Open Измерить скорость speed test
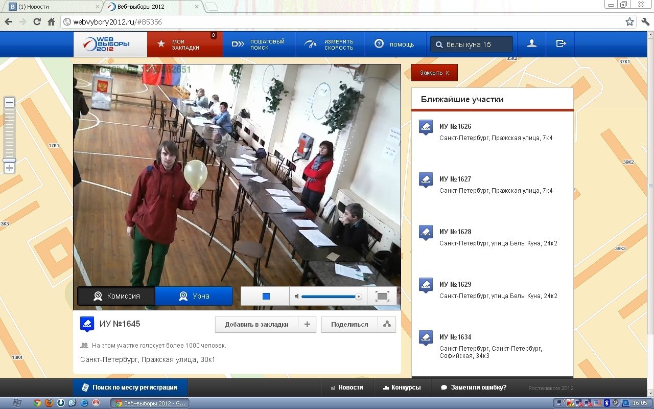 click(x=330, y=44)
